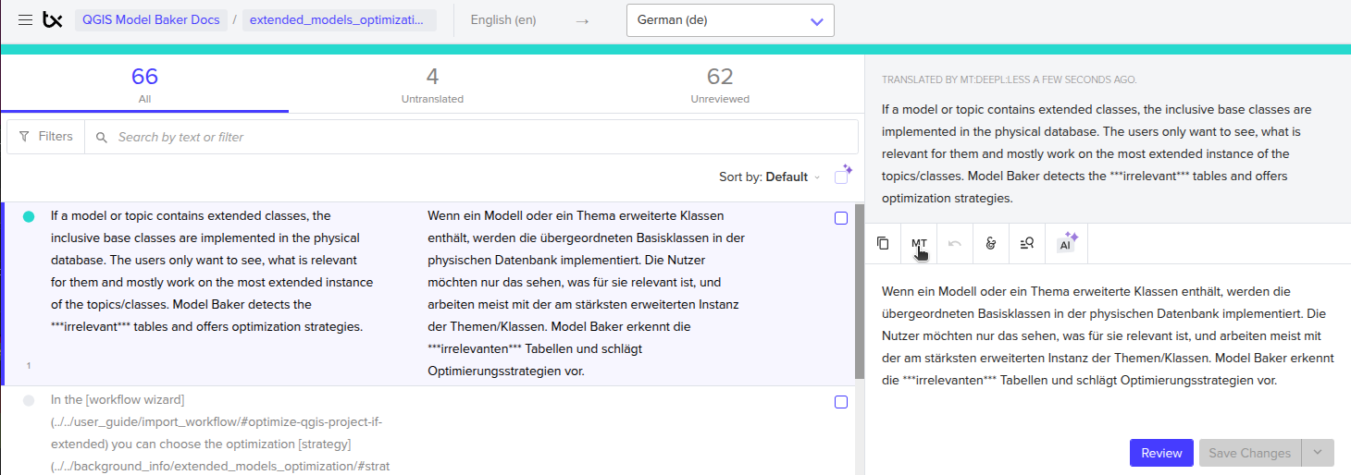Tick checkbox for the workflow wizard string
The height and width of the screenshot is (475, 1351).
tap(841, 402)
